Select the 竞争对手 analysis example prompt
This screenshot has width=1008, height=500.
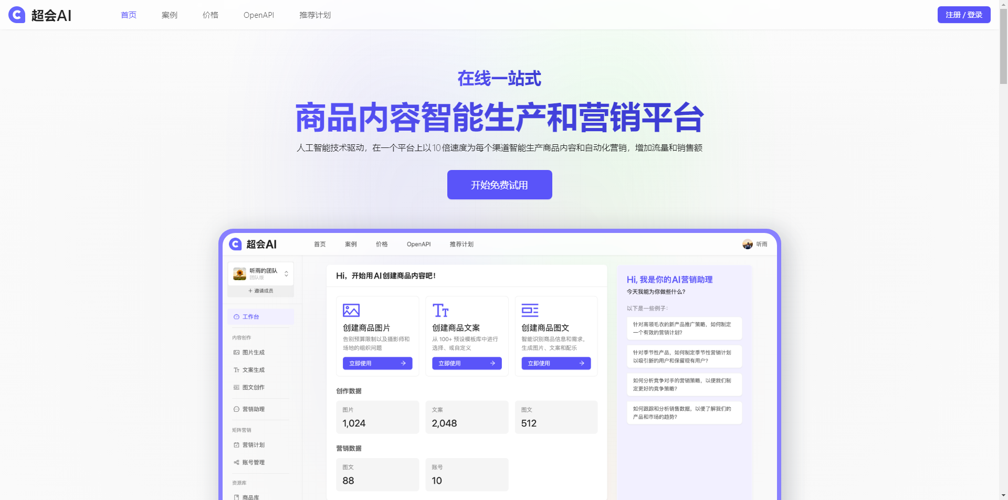coord(684,385)
